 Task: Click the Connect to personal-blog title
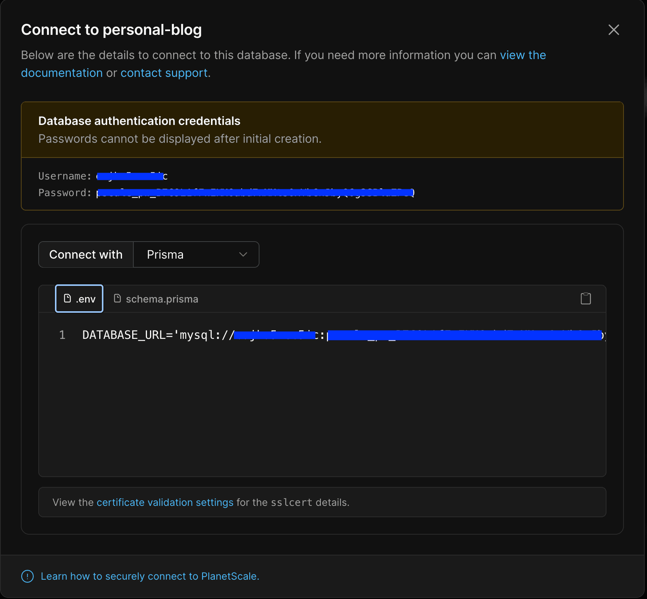[111, 30]
